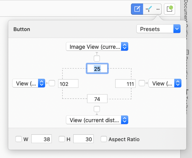Toggle the top constraint checkbox
Image resolution: width=192 pixels, height=158 pixels.
(x=97, y=58)
